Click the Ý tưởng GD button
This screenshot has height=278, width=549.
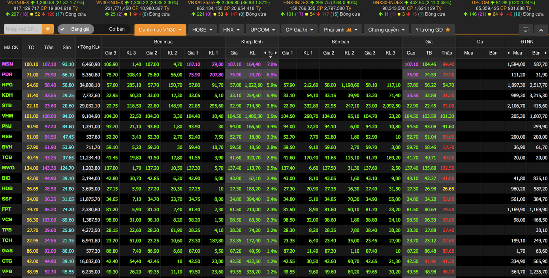pyautogui.click(x=432, y=30)
